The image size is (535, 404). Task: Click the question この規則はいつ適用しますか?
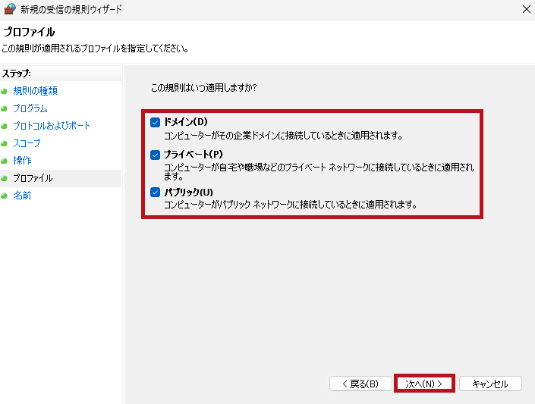click(x=203, y=88)
